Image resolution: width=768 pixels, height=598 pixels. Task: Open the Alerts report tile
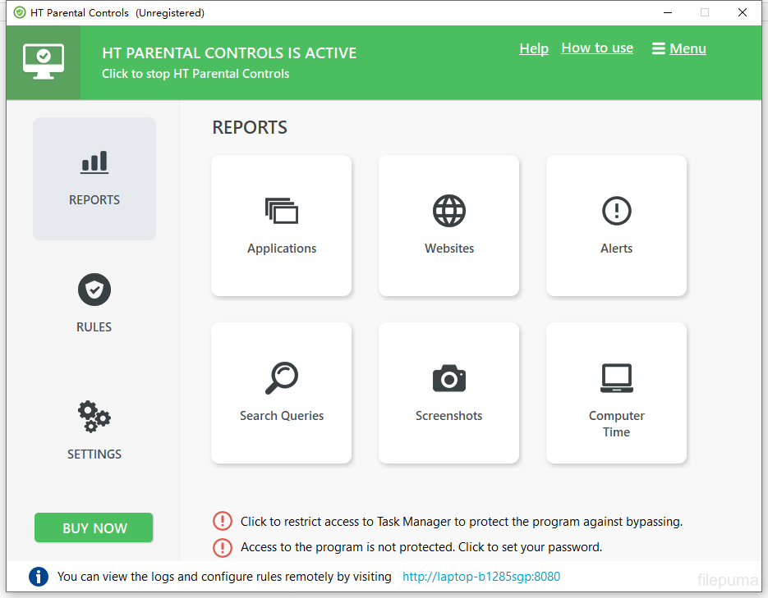(616, 226)
